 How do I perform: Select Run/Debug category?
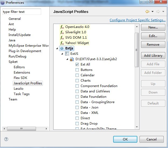click(x=17, y=56)
